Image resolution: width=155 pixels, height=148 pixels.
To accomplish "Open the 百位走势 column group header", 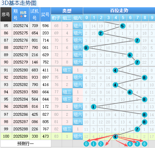I will (119, 11).
